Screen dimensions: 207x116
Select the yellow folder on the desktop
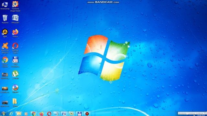pos(15,102)
